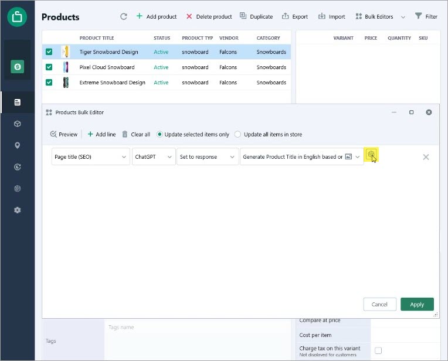Image resolution: width=448 pixels, height=361 pixels.
Task: Sort by STATUS column header
Action: point(162,38)
